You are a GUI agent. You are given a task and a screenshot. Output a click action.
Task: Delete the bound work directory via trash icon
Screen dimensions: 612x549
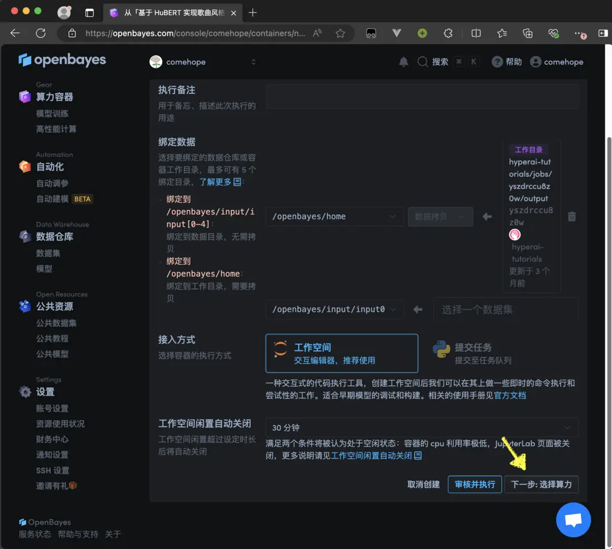click(x=571, y=216)
